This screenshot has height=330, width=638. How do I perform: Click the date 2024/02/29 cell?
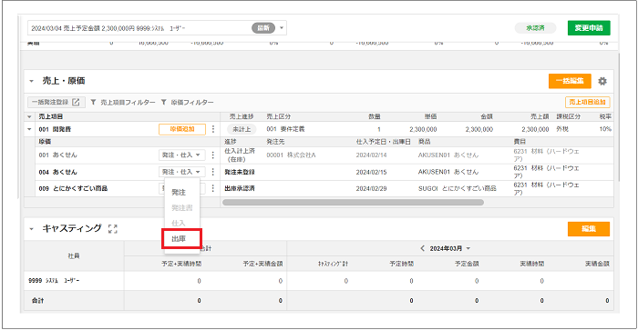click(371, 188)
